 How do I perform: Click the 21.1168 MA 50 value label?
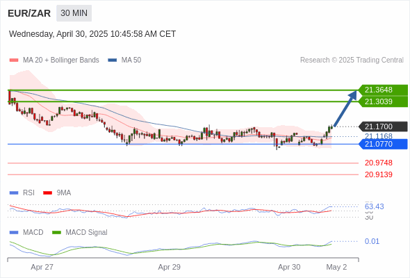pyautogui.click(x=379, y=136)
